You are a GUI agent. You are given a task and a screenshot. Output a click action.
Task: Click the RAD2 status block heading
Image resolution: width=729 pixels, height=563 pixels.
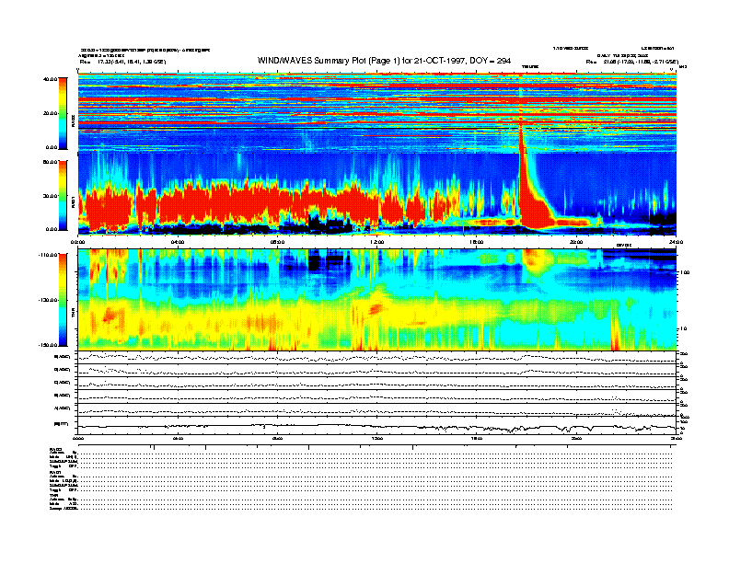(x=55, y=449)
